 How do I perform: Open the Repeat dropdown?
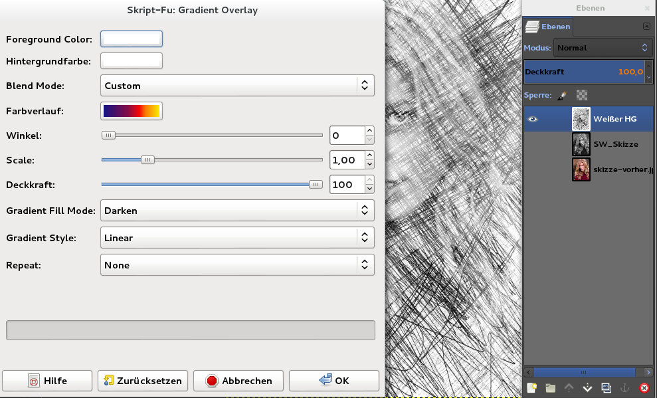(x=237, y=264)
